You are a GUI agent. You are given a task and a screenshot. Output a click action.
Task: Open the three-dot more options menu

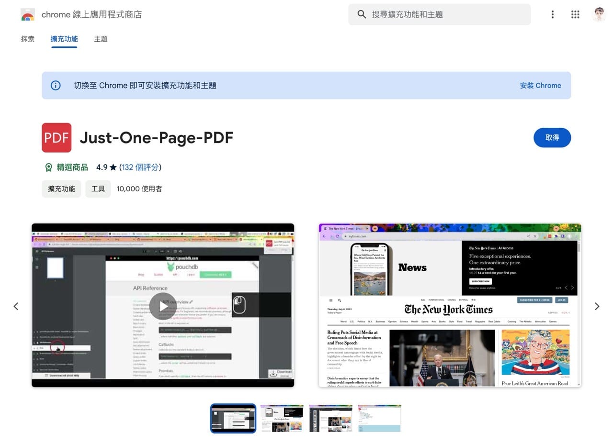(x=553, y=14)
